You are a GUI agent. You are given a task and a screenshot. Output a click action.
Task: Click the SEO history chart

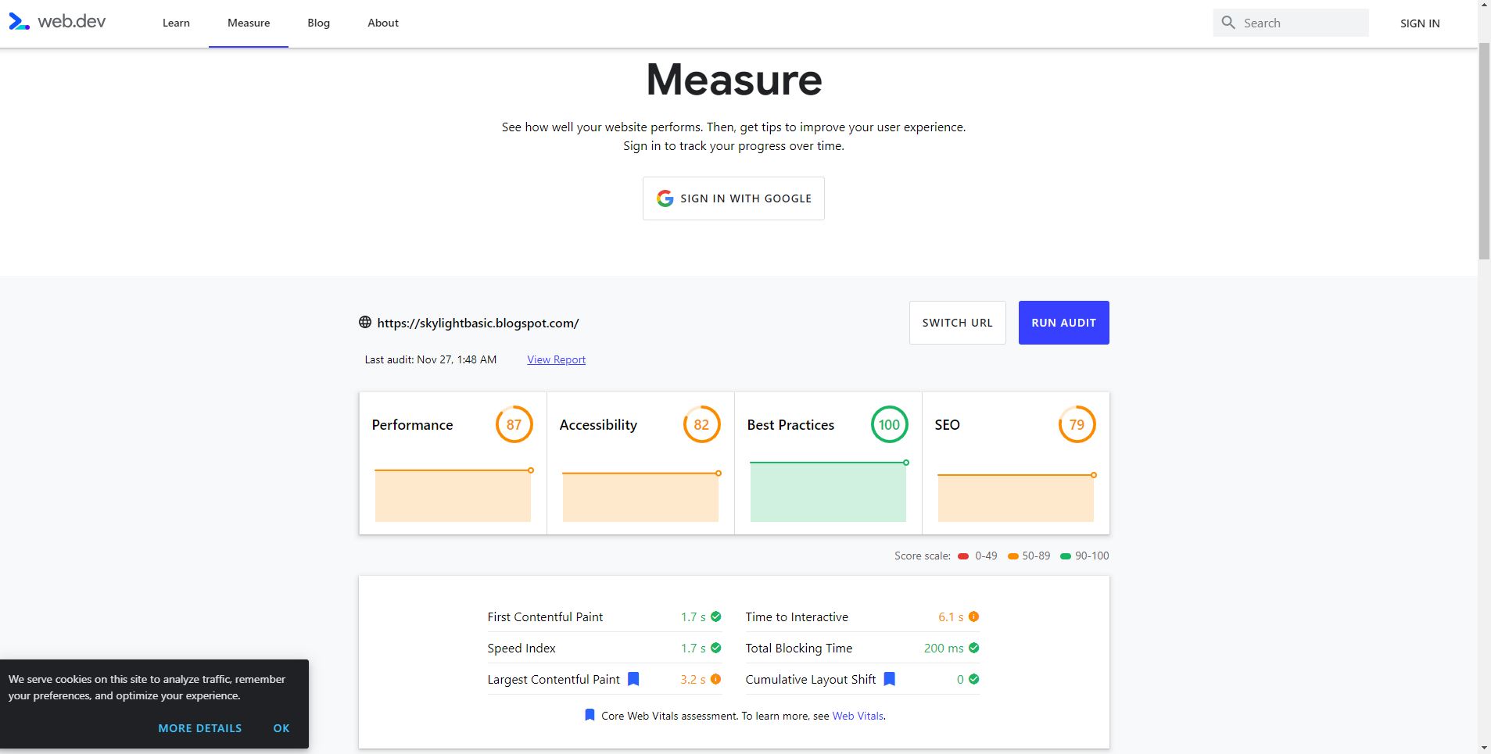click(1016, 497)
